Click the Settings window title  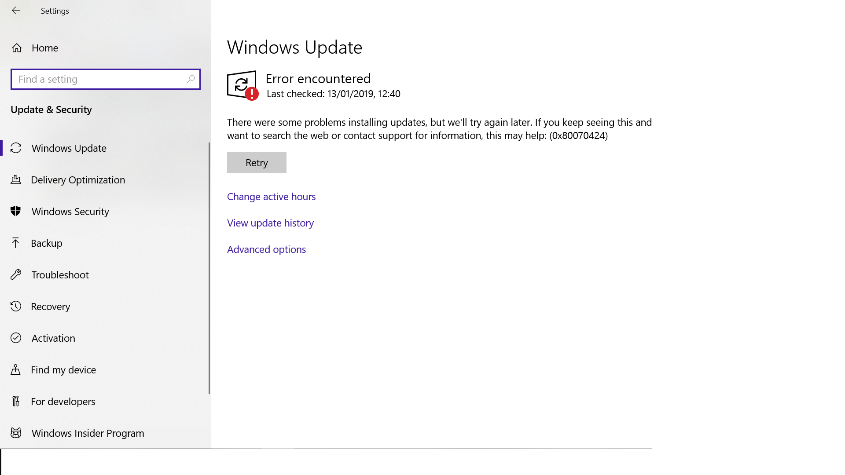click(x=55, y=11)
